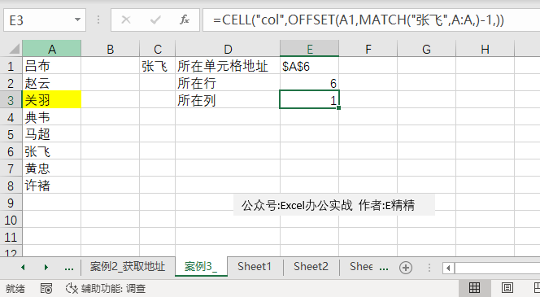Select column H header
540x297 pixels.
coord(485,49)
